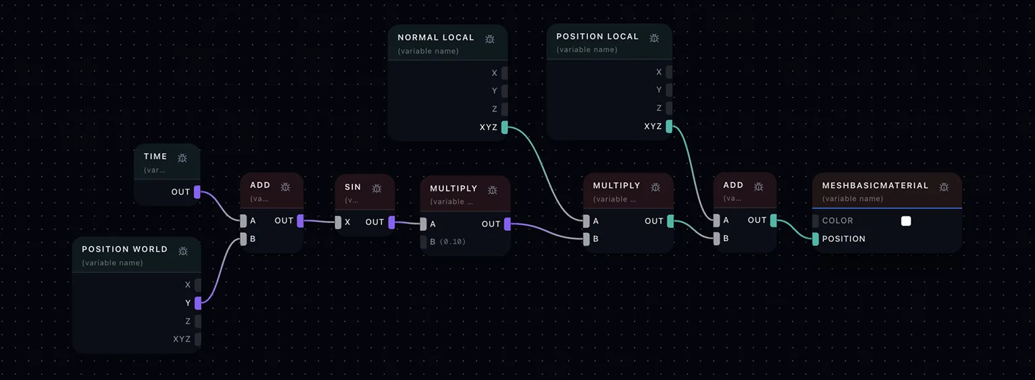The width and height of the screenshot is (1035, 380).
Task: Select the NORMAL LOCAL node title
Action: (436, 38)
